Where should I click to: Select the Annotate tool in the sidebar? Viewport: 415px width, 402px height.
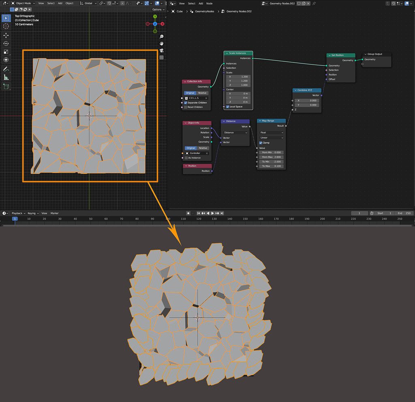pos(6,69)
